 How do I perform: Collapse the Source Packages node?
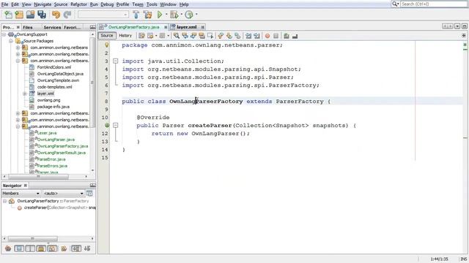(11, 41)
